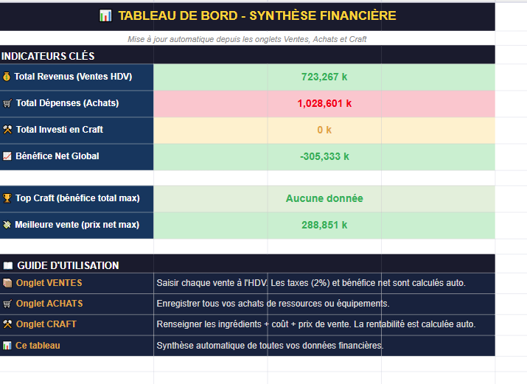Screen dimensions: 527x384
Task: Click the trophy icon beside Top Craft
Action: 7,198
